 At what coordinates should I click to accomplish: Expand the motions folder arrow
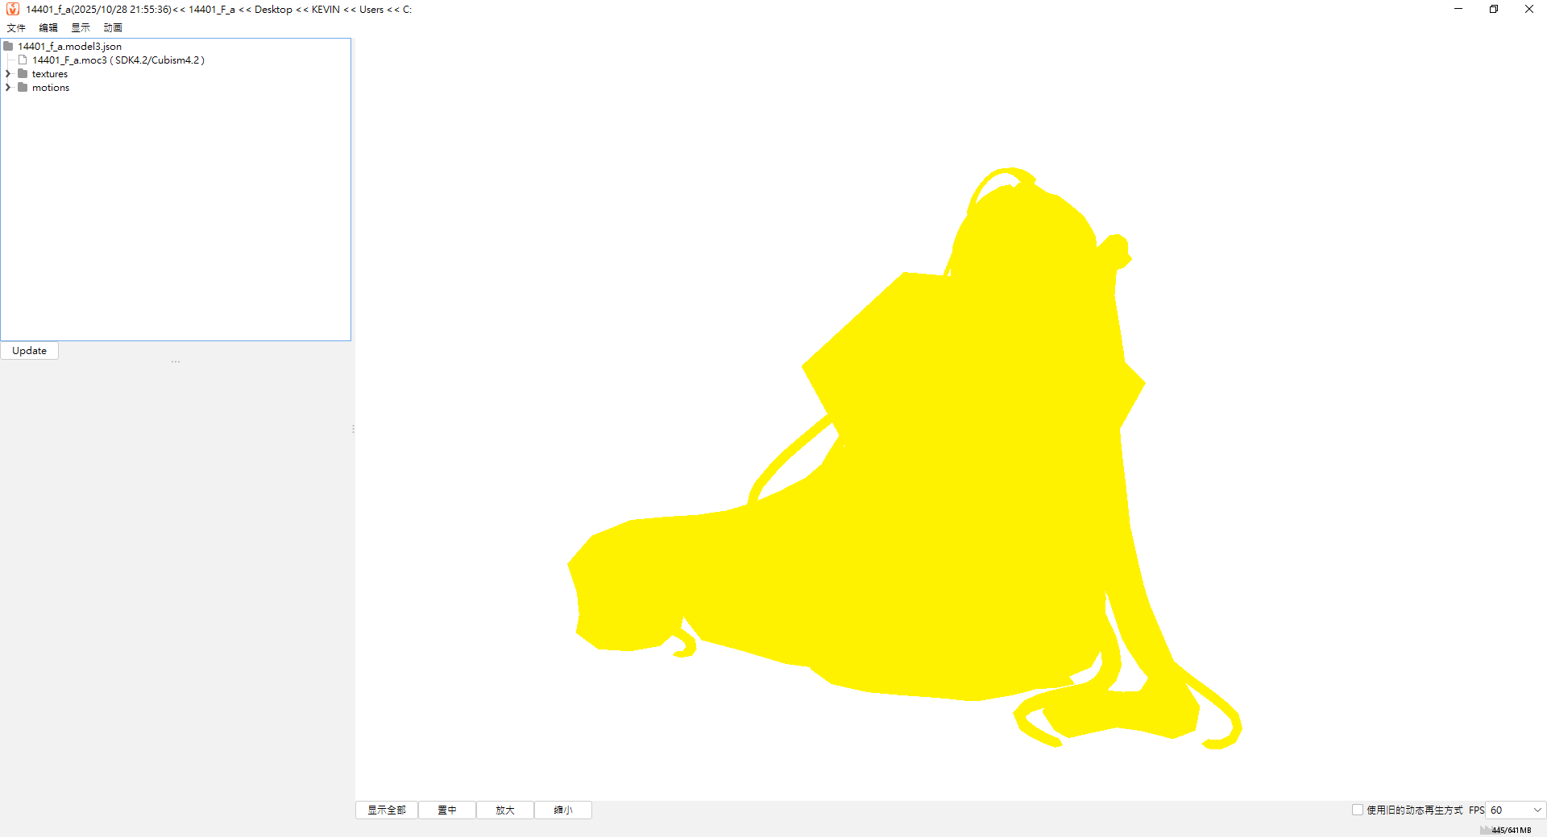click(9, 88)
